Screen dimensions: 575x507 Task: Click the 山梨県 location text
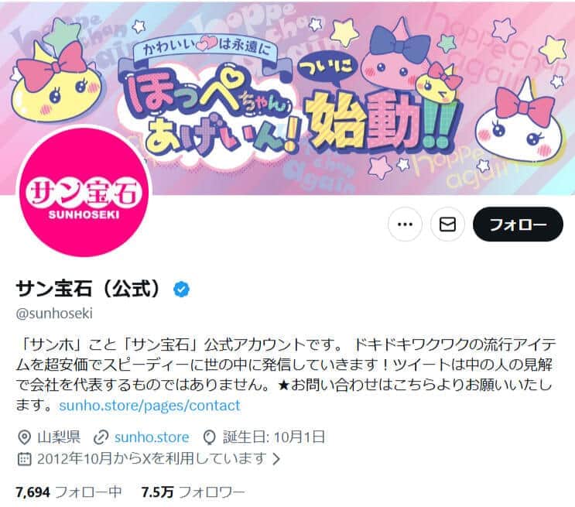click(x=59, y=437)
